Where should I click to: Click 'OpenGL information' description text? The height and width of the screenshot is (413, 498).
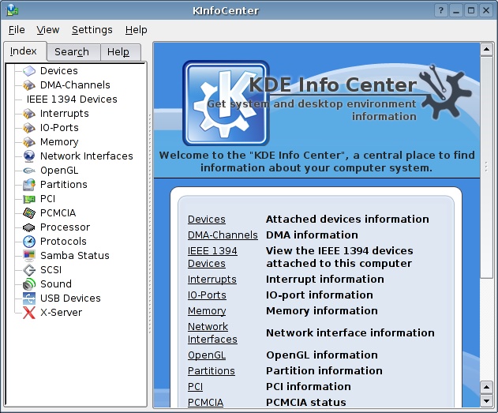pyautogui.click(x=322, y=355)
